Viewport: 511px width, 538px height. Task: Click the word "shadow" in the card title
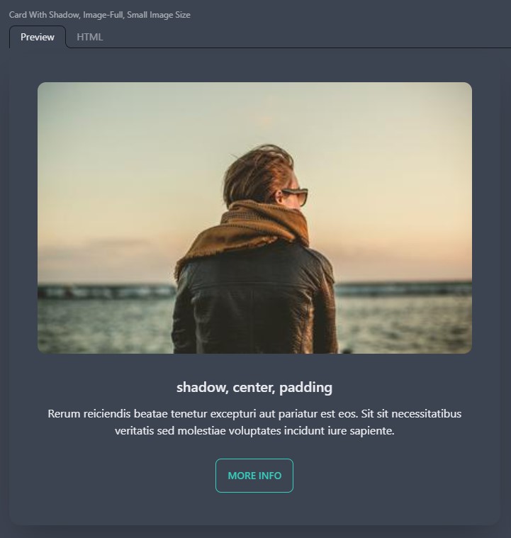(203, 387)
